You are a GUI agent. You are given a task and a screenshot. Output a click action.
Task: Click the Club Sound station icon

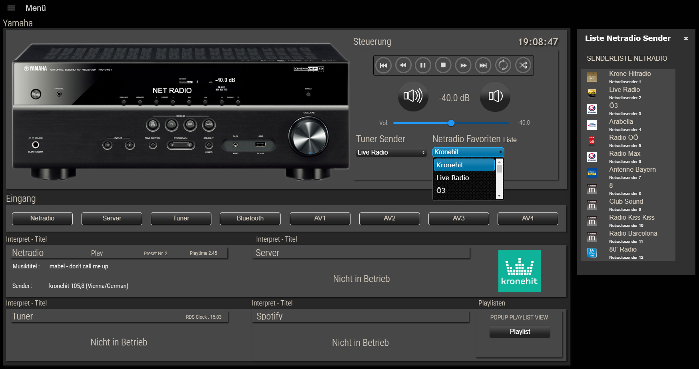tap(592, 205)
